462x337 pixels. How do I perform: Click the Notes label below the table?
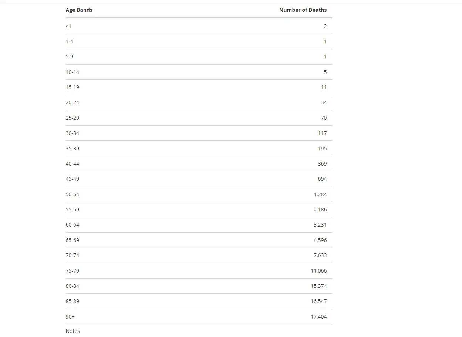click(x=73, y=331)
